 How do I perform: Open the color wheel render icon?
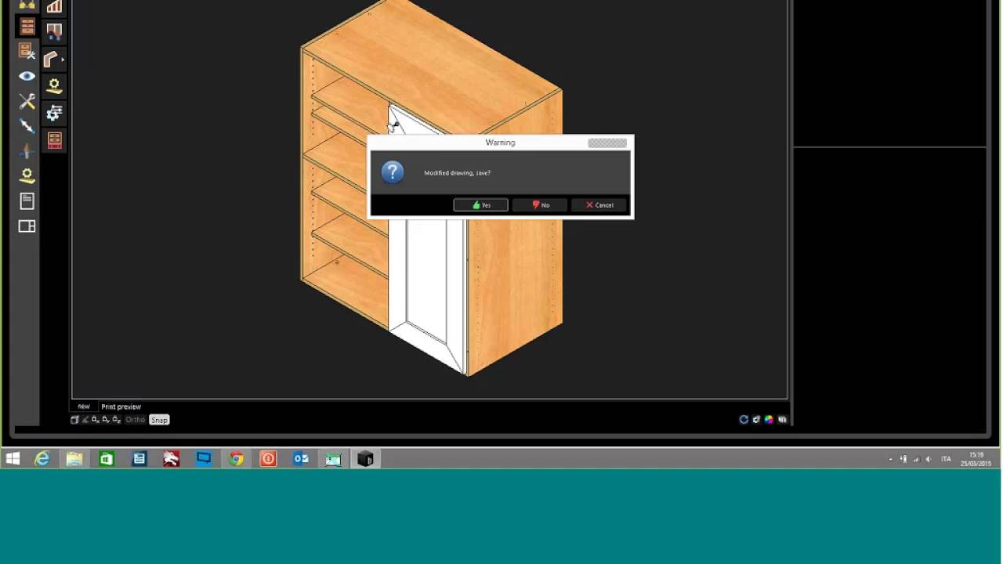coord(769,420)
